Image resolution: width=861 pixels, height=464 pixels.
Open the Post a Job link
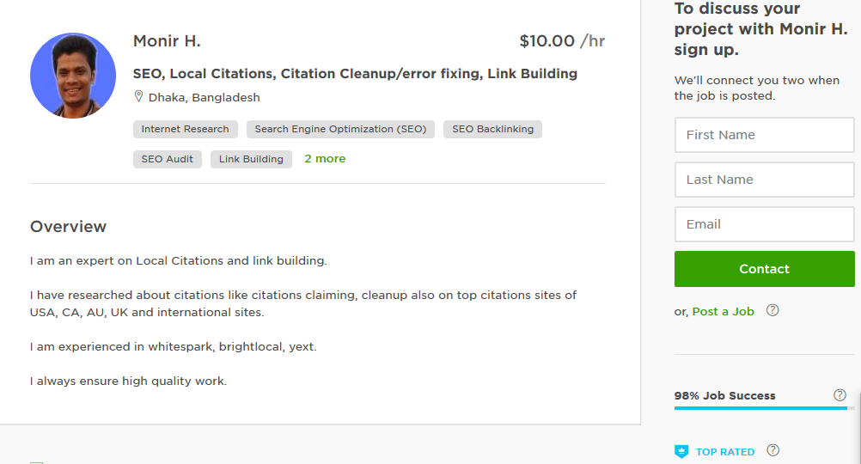(x=723, y=311)
